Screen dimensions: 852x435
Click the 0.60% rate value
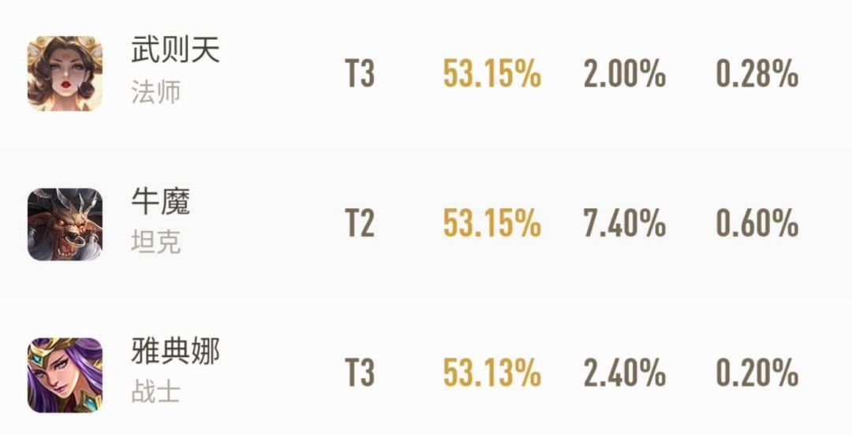(x=757, y=225)
